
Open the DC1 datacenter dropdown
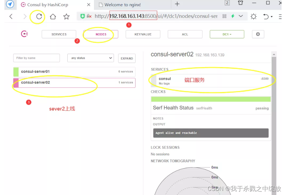pyautogui.click(x=227, y=34)
